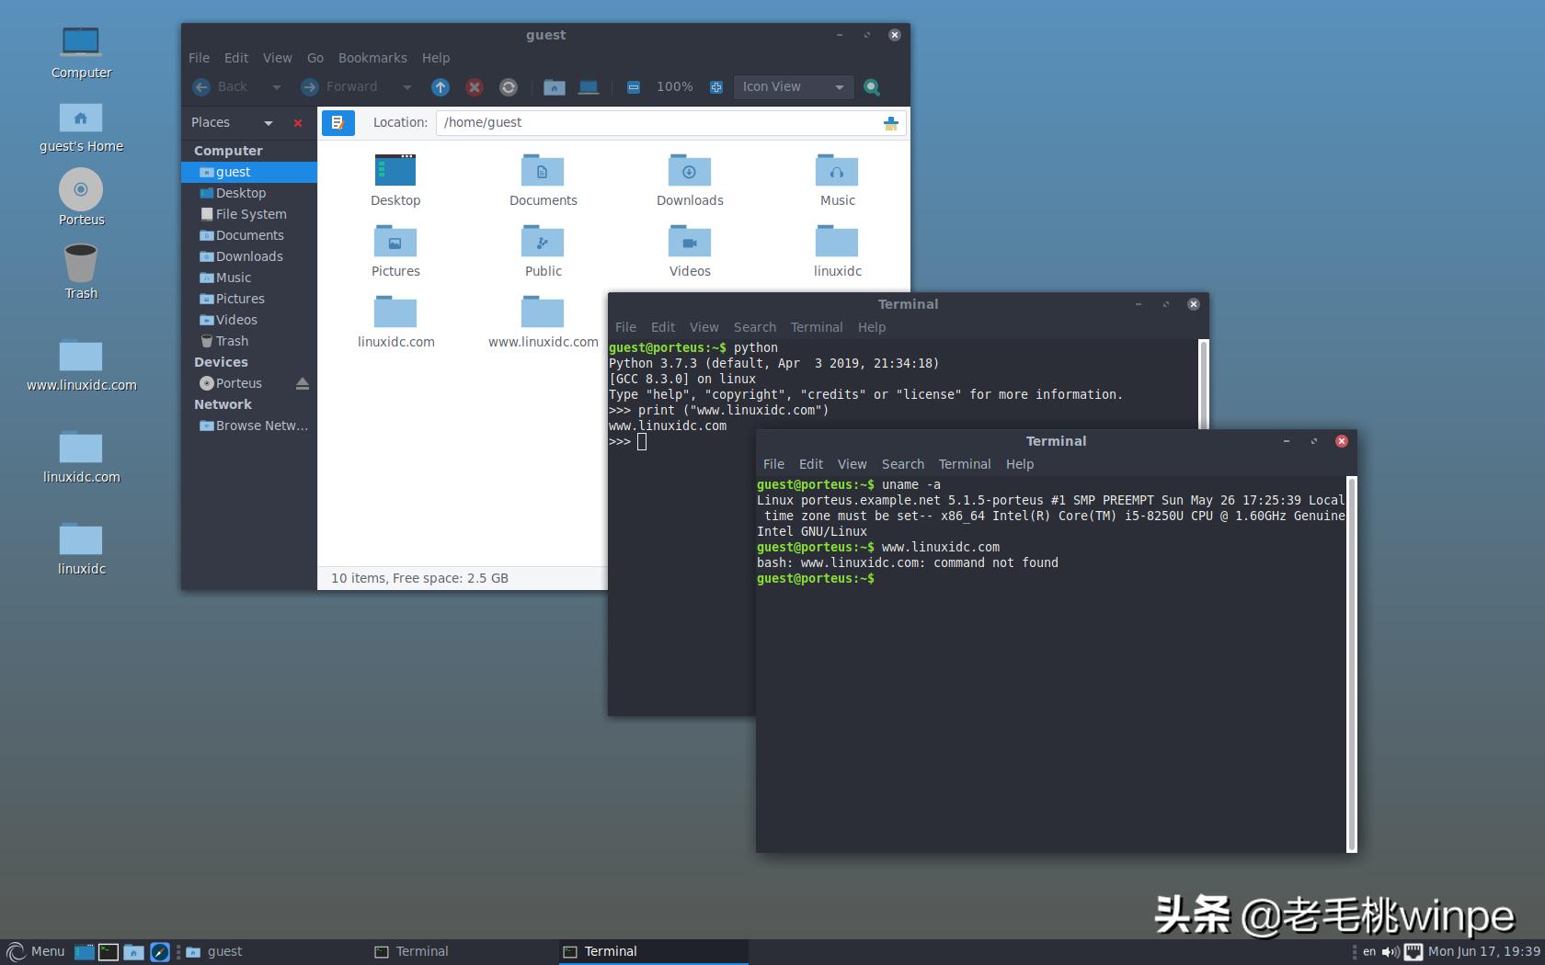This screenshot has height=965, width=1545.
Task: Click the path-bar toggle icon beside Location
Action: [338, 122]
